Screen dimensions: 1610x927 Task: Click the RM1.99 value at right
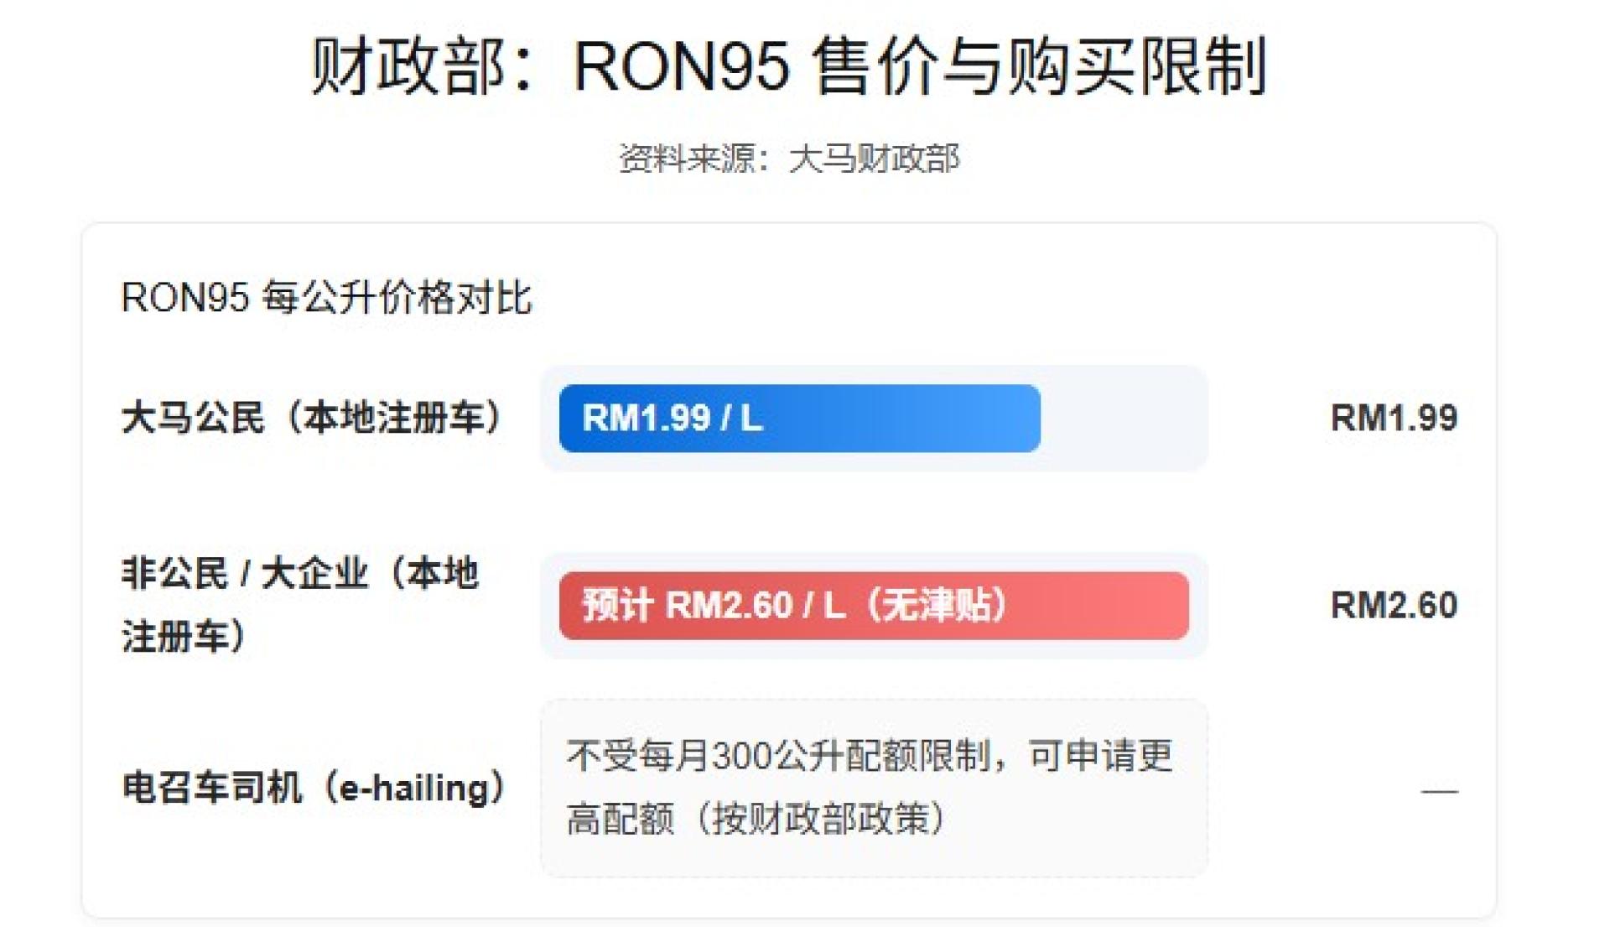pyautogui.click(x=1394, y=418)
